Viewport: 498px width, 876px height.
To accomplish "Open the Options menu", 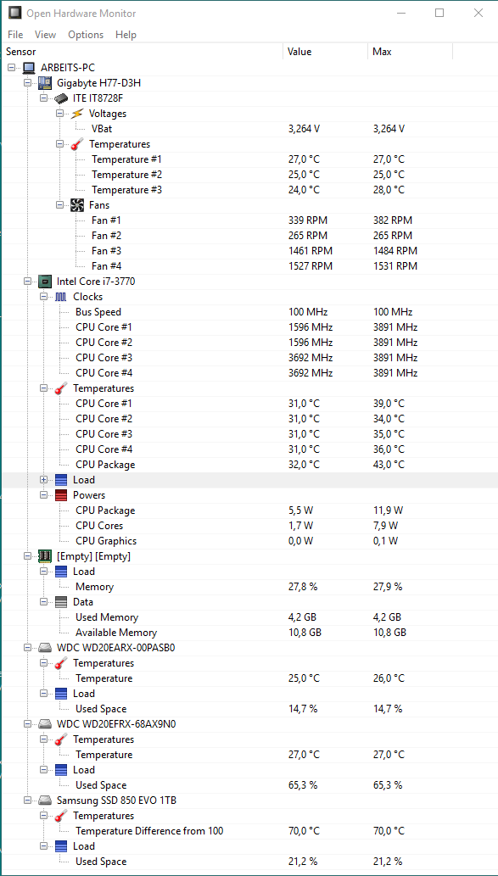I will click(x=86, y=35).
